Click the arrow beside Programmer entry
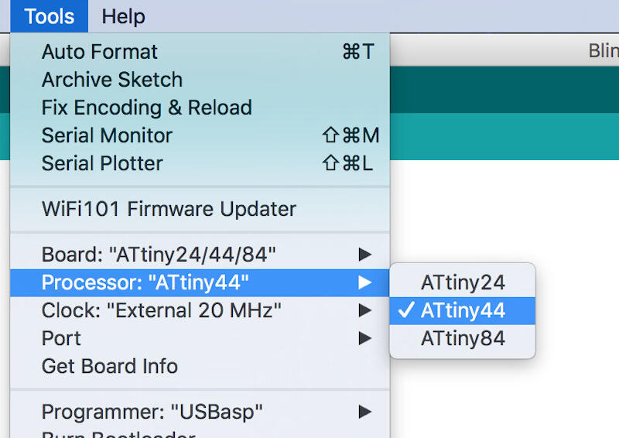Screen dimensions: 619x438 click(365, 412)
